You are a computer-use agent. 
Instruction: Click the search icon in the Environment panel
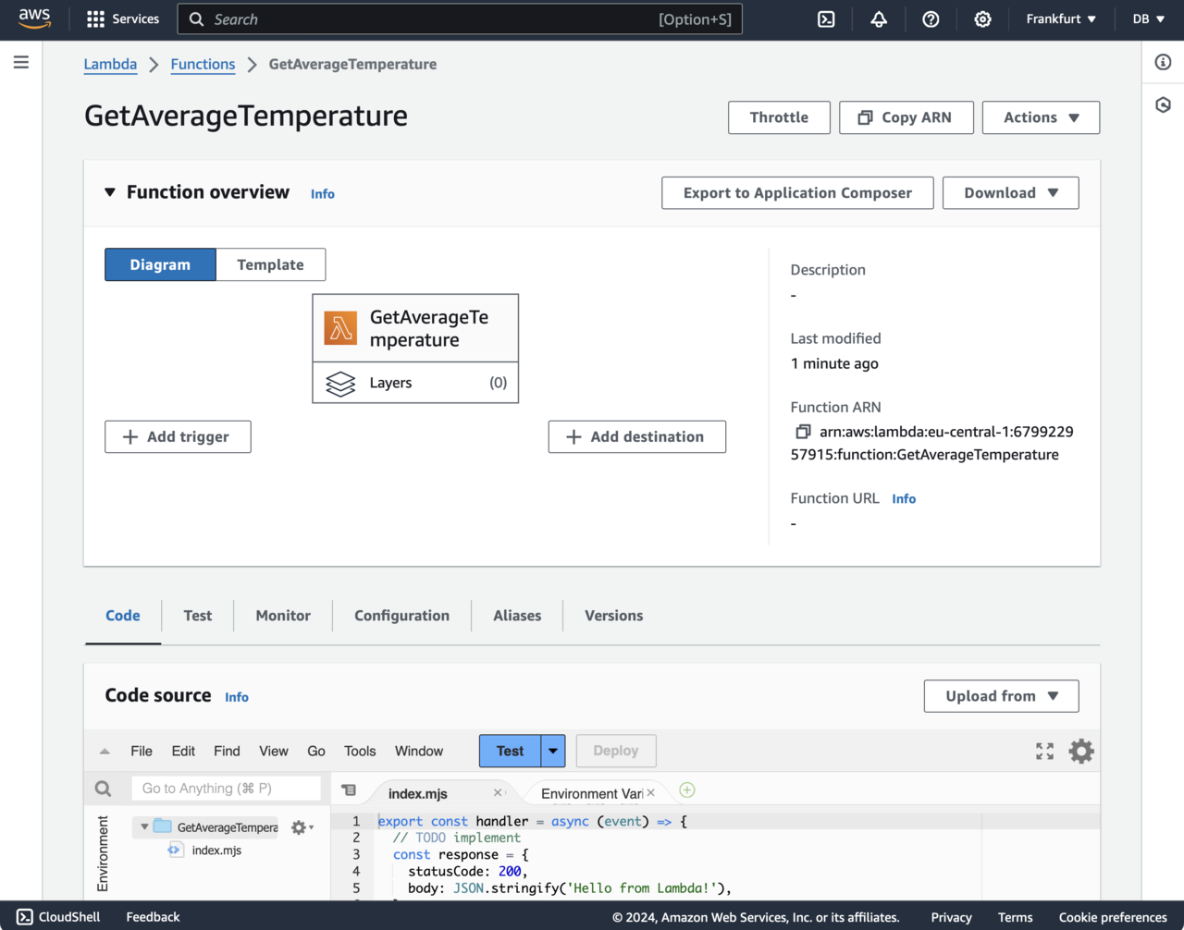[x=103, y=789]
